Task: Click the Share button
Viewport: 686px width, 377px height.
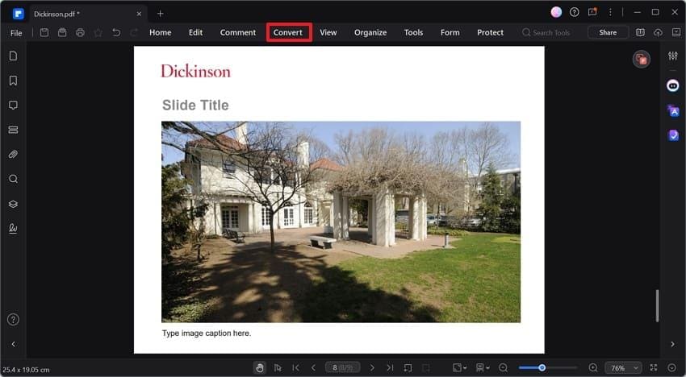Action: pos(608,32)
